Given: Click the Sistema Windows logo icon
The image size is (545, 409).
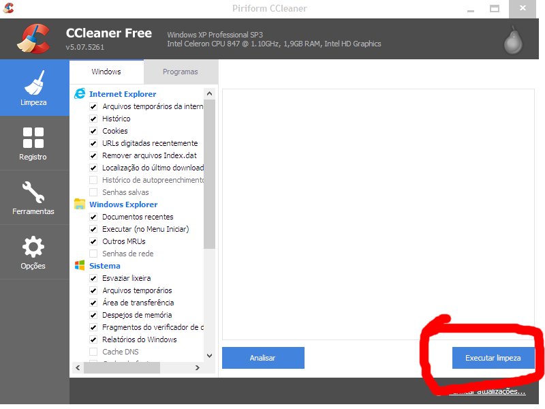Looking at the screenshot, I should tap(80, 266).
